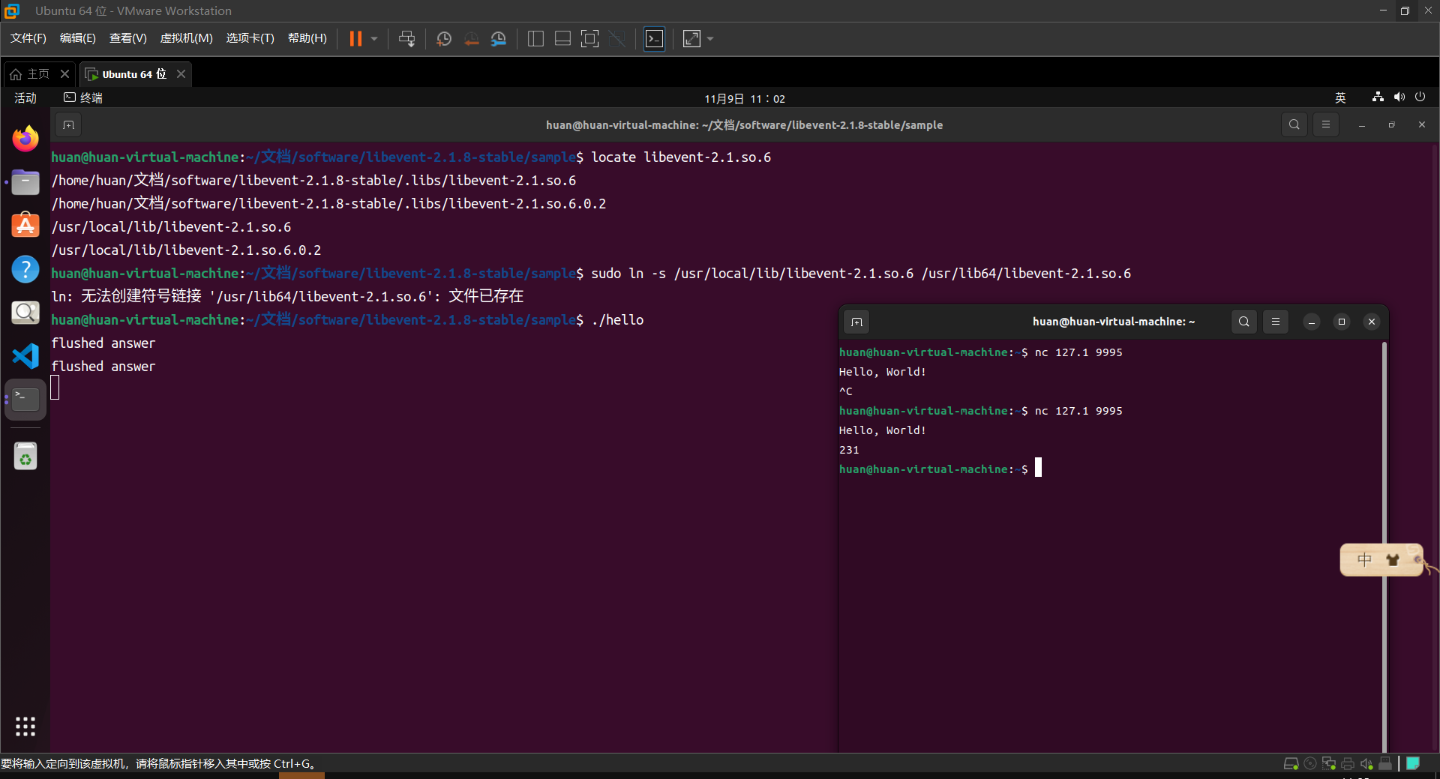Open the virtual printer device icon

(x=1348, y=764)
